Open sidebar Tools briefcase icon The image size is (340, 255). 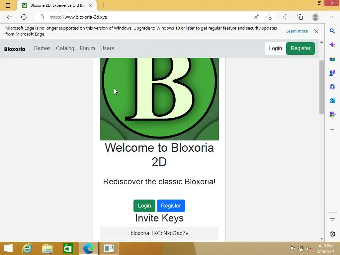(x=332, y=59)
